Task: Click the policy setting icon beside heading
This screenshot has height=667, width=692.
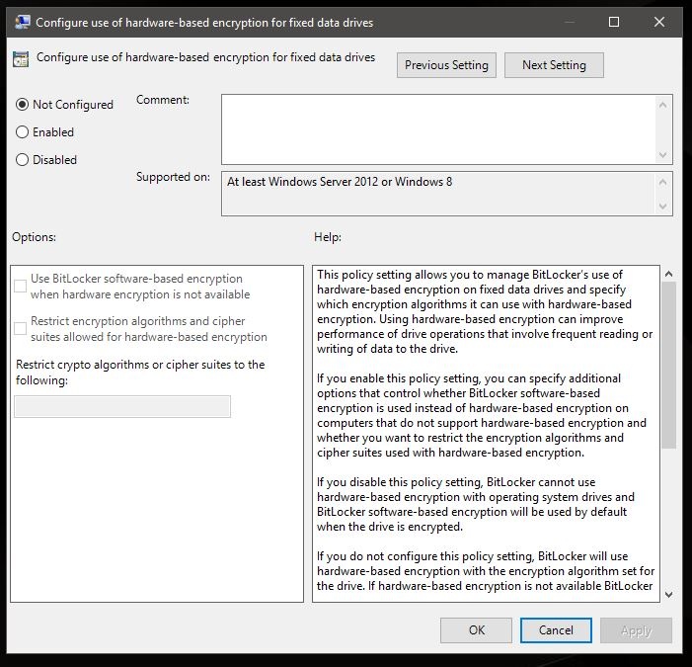Action: (21, 59)
